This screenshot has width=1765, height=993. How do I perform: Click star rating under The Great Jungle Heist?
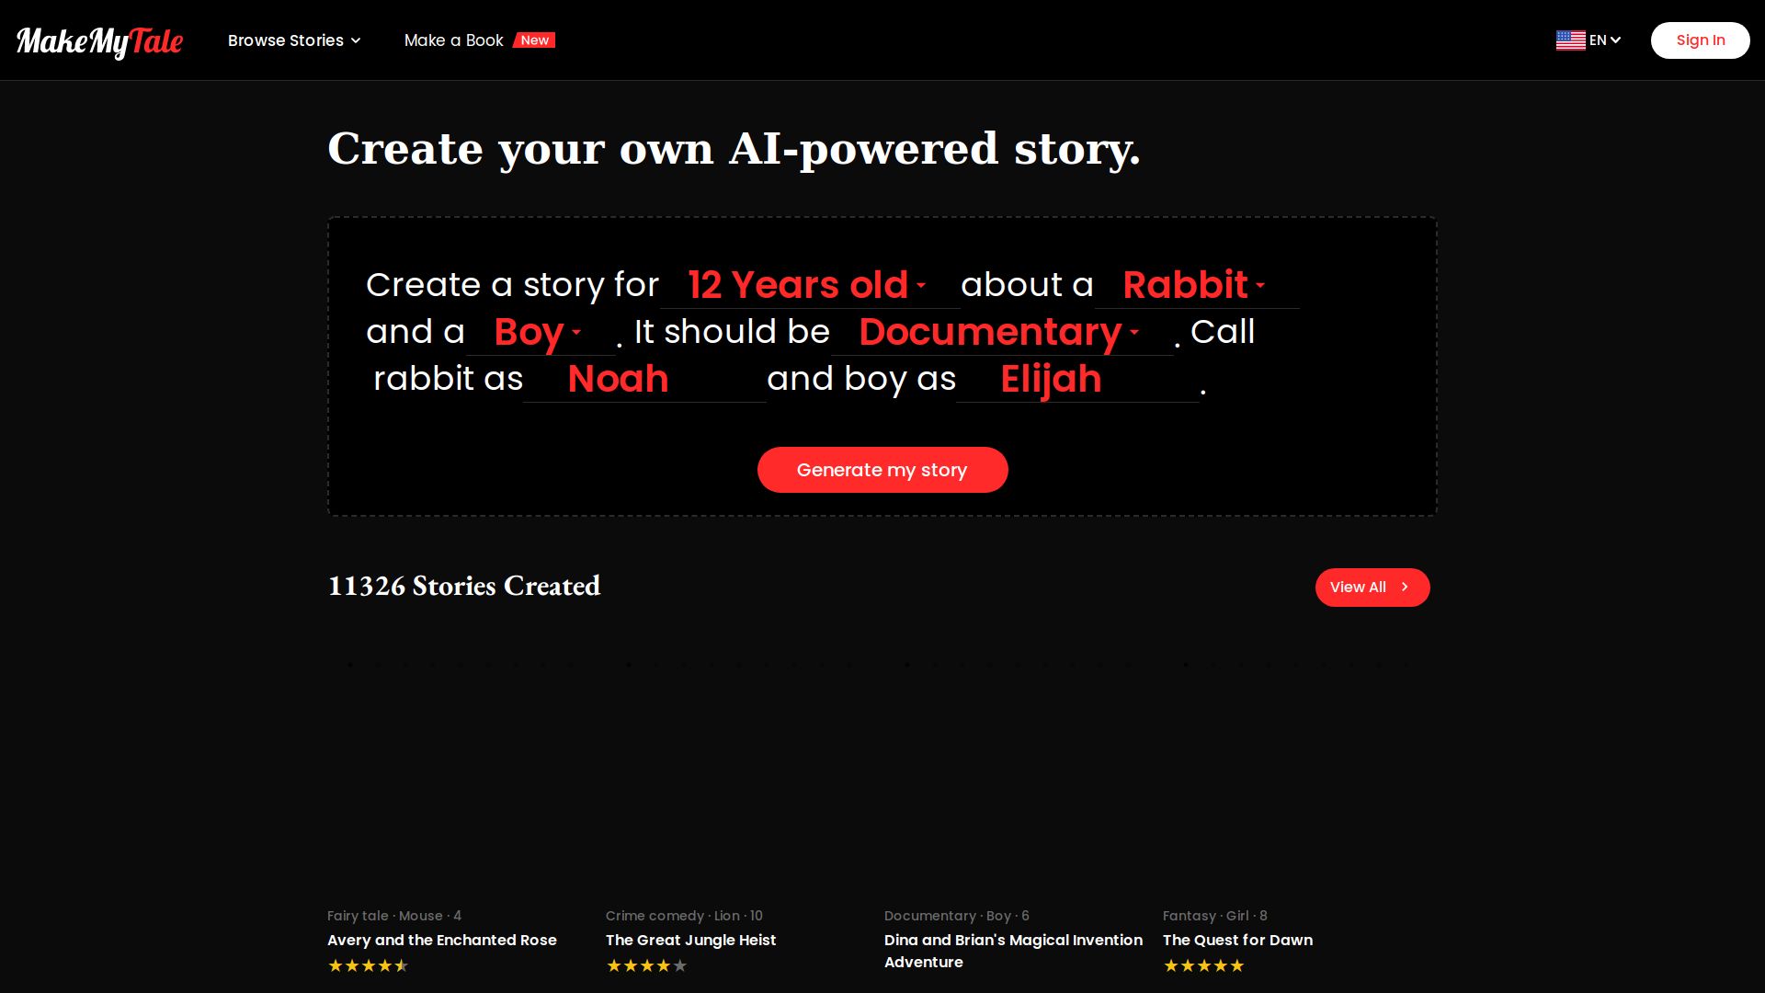(646, 965)
